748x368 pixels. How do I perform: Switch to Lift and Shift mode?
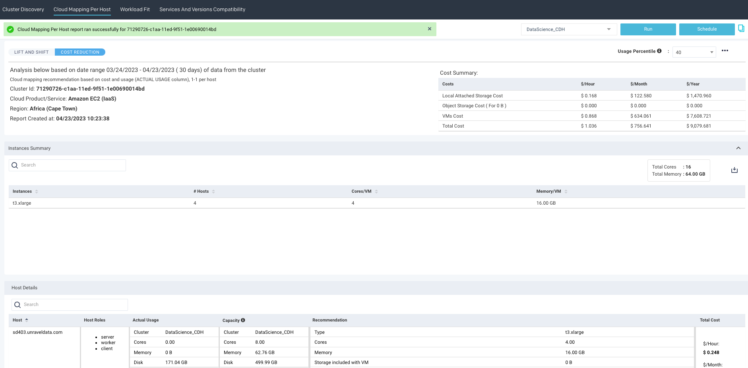pos(31,52)
